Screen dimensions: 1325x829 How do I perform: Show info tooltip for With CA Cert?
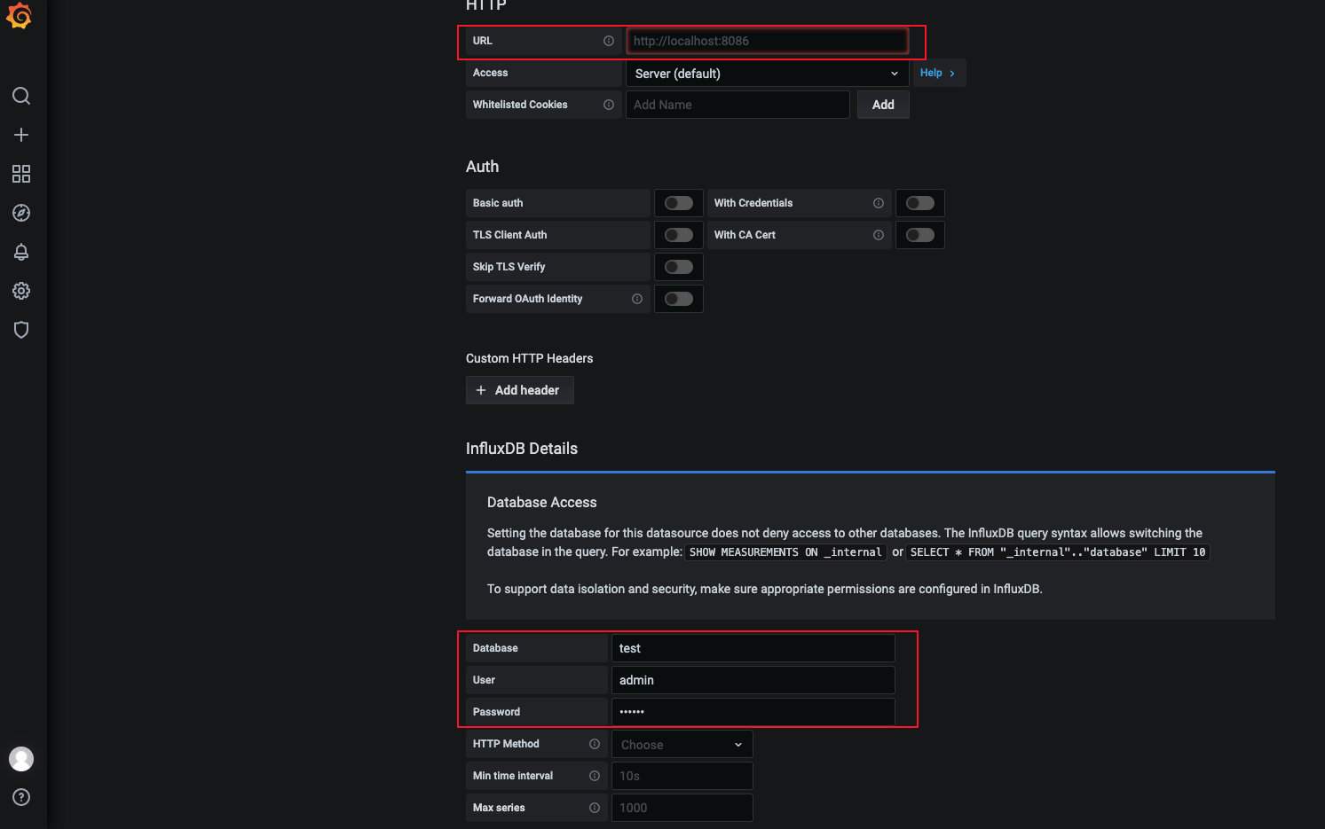click(x=879, y=235)
